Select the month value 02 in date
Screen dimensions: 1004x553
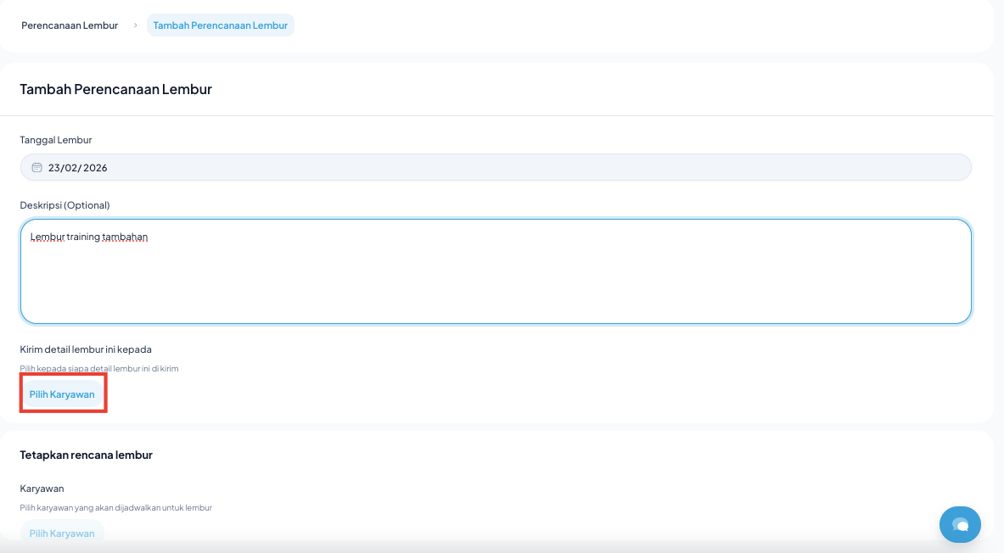[x=71, y=168]
